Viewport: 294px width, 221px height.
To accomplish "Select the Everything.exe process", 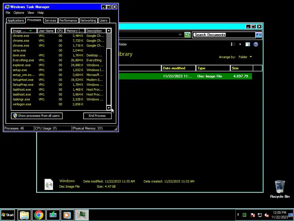I will point(59,60).
